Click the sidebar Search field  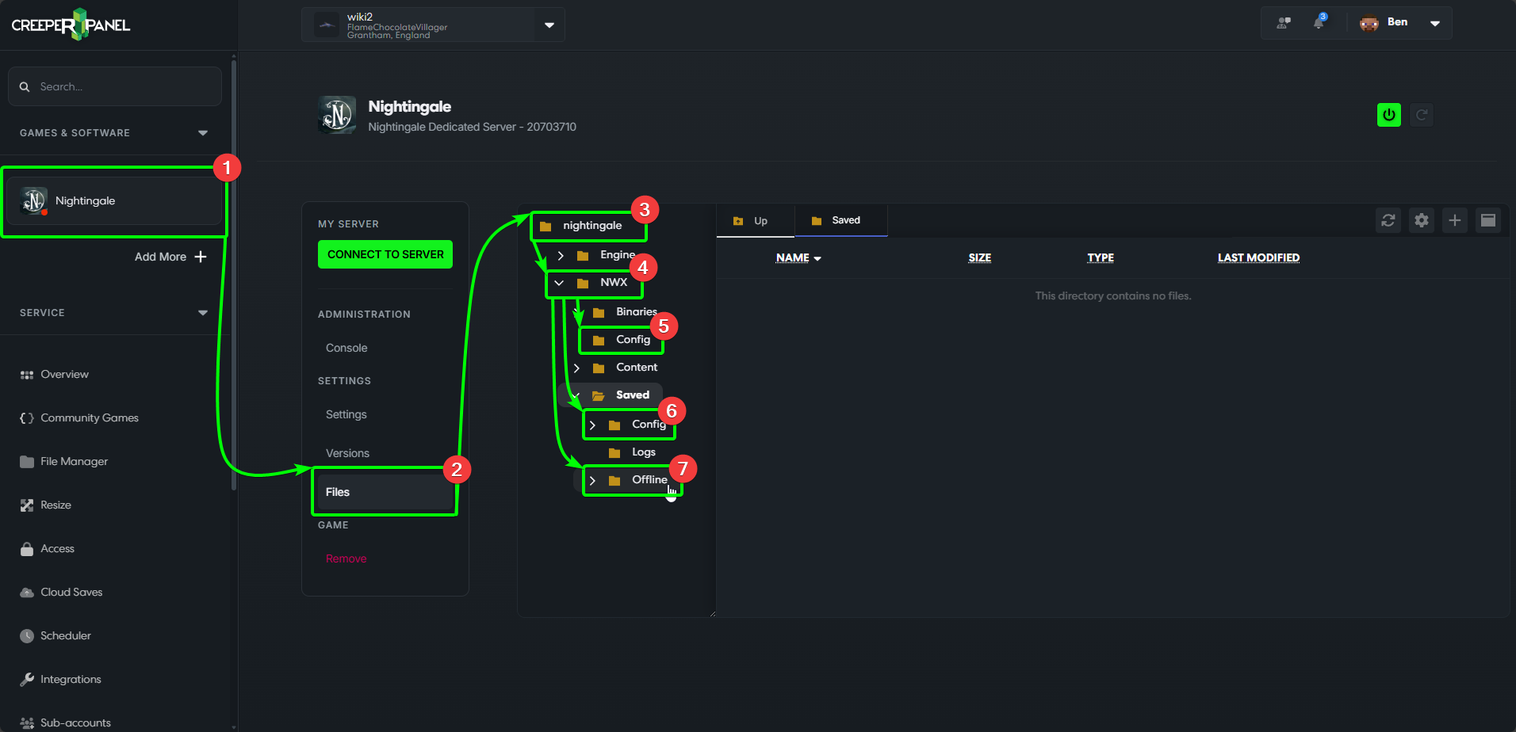(x=119, y=86)
